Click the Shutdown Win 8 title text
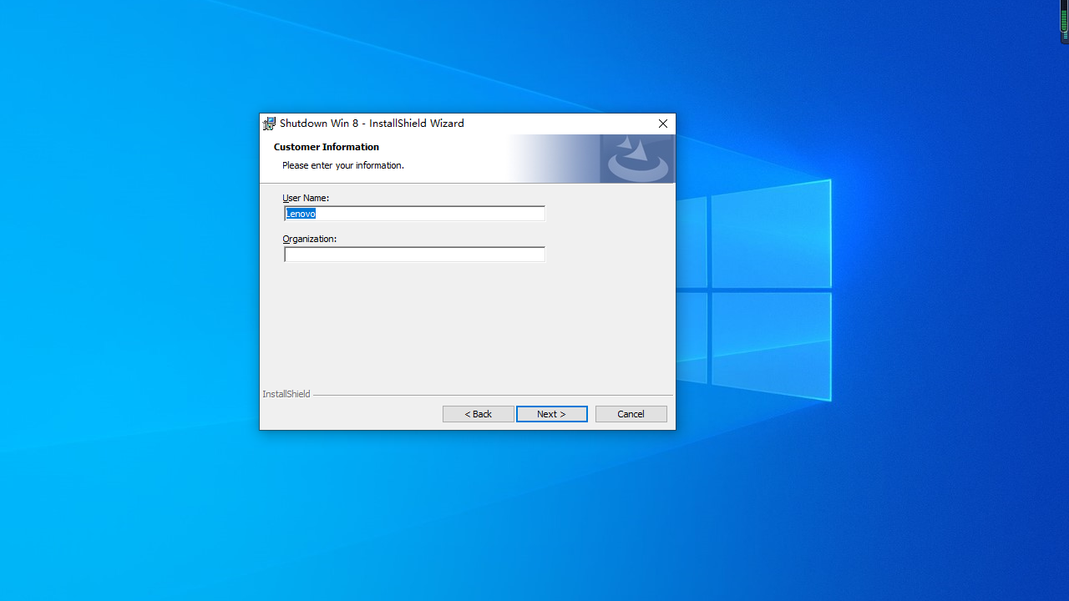The width and height of the screenshot is (1069, 601). (x=319, y=123)
